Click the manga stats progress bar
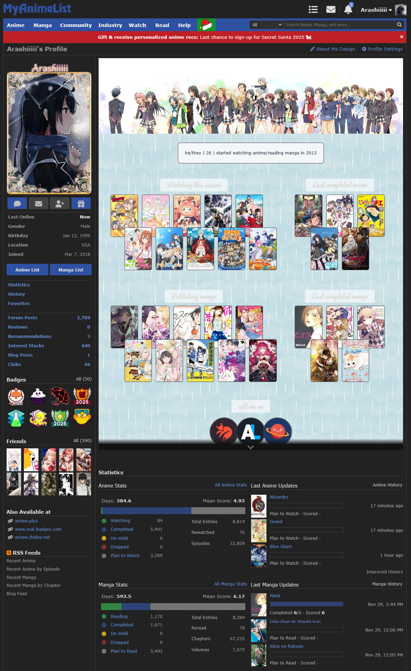411x671 pixels. (x=173, y=606)
